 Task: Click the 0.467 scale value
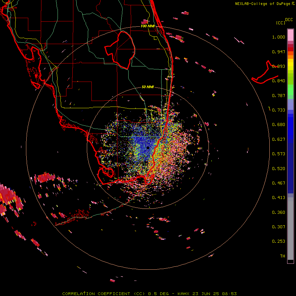coord(279,183)
